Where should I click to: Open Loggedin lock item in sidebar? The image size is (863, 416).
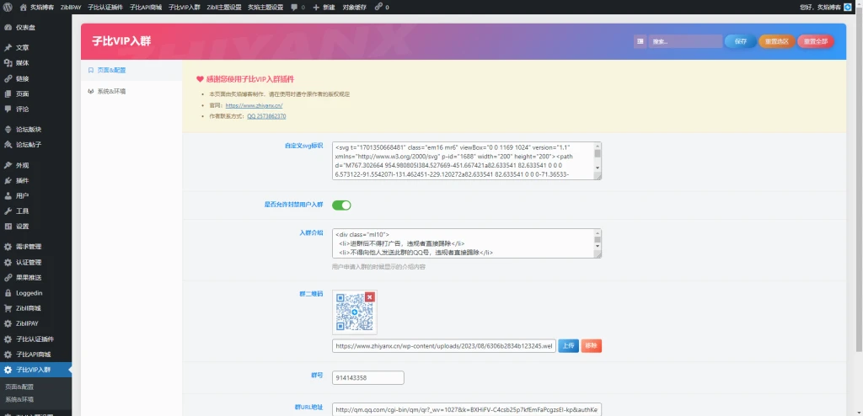[29, 293]
